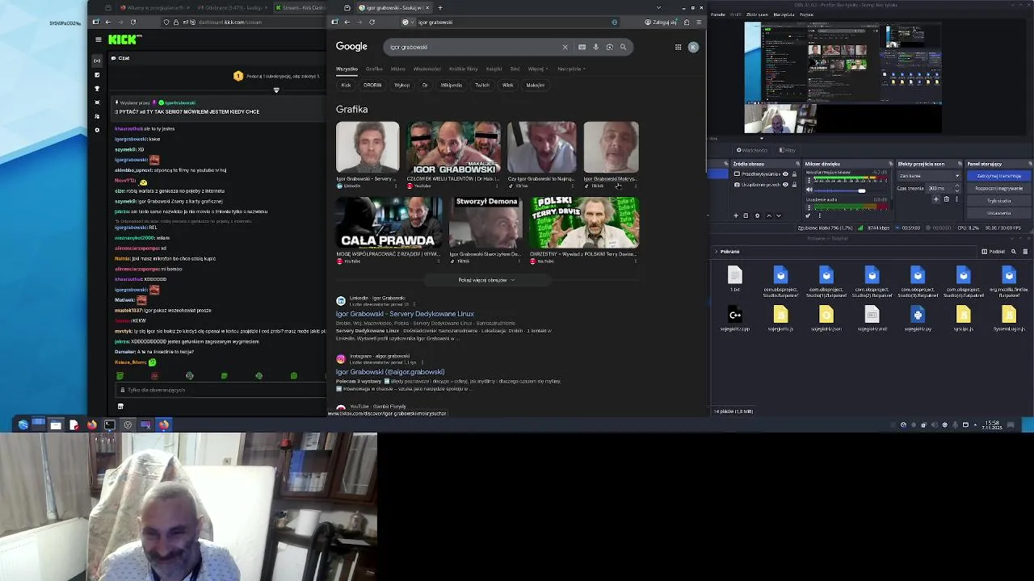Expand the Pobrane folder breadcrumb
The width and height of the screenshot is (1034, 581).
[x=716, y=252]
